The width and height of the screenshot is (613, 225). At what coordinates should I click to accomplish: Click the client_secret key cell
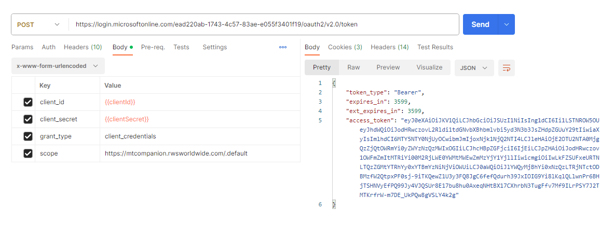(67, 119)
